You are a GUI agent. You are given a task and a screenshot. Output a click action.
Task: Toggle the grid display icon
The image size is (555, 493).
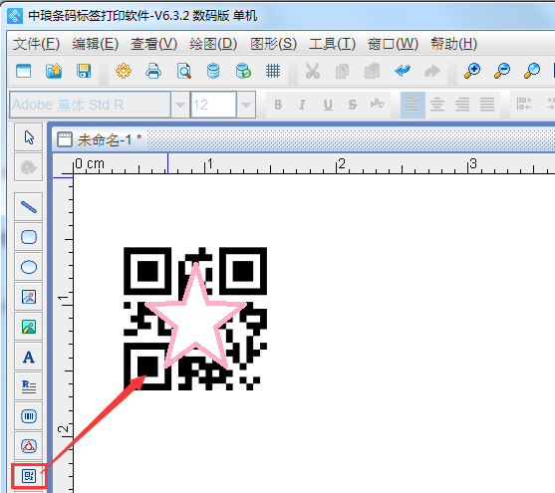click(x=273, y=71)
